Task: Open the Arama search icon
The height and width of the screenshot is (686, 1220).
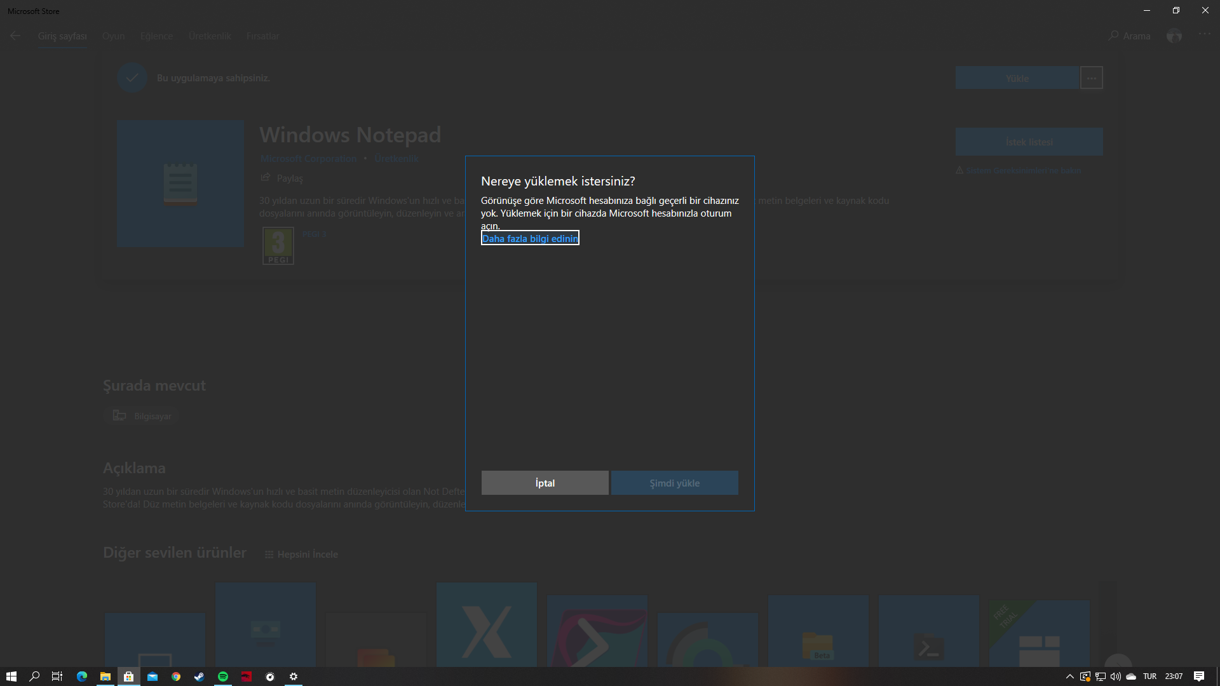Action: tap(1113, 36)
